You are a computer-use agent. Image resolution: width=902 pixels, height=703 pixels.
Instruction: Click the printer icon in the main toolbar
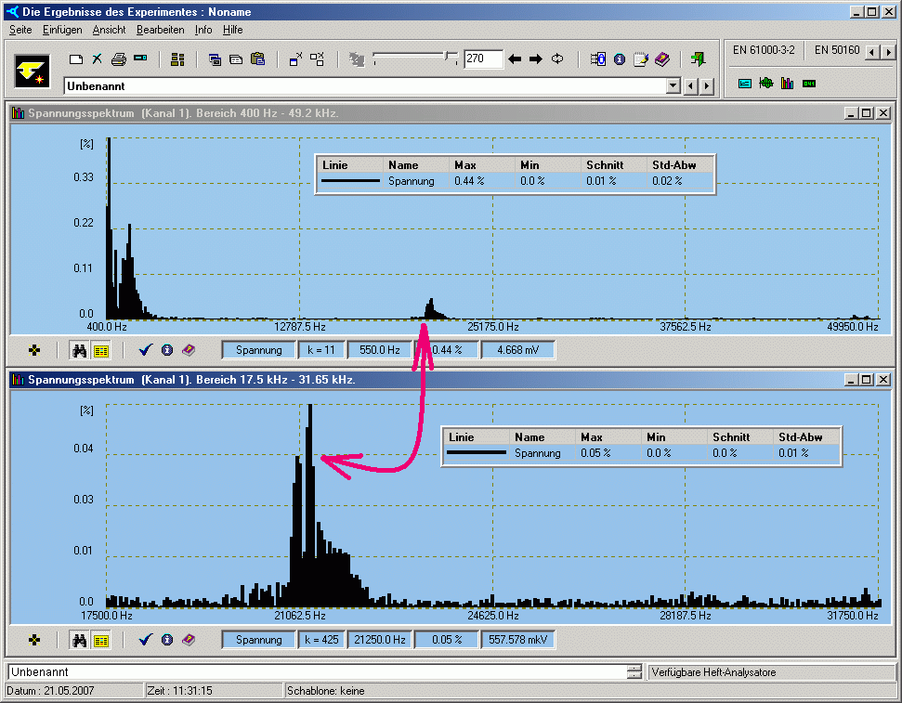pyautogui.click(x=119, y=59)
